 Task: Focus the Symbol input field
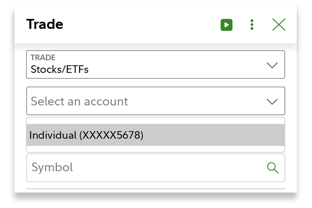[147, 167]
